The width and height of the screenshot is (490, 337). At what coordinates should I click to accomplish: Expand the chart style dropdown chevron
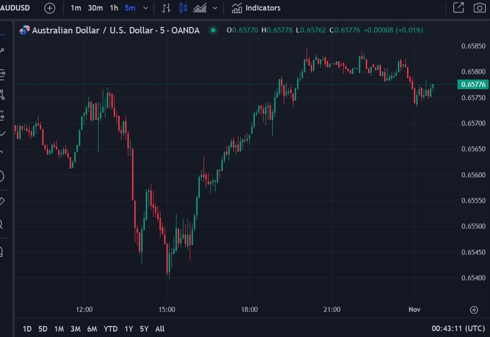215,8
